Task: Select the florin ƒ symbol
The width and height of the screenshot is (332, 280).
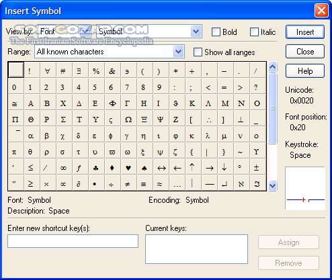Action: click(x=81, y=167)
